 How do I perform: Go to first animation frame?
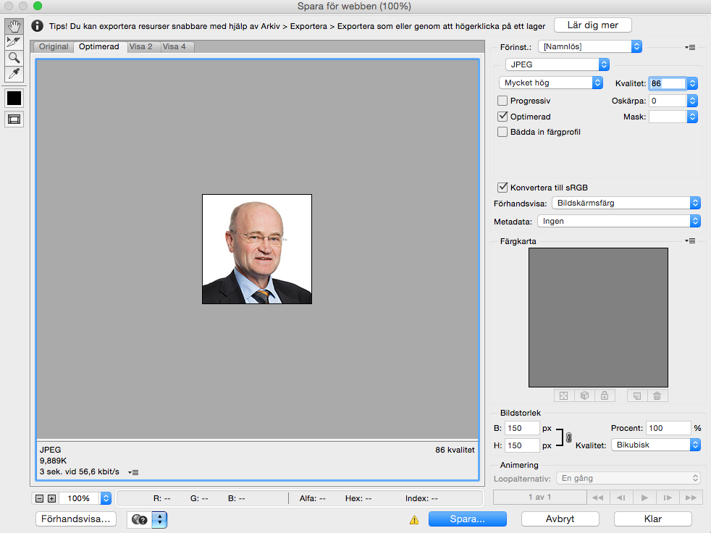[597, 498]
